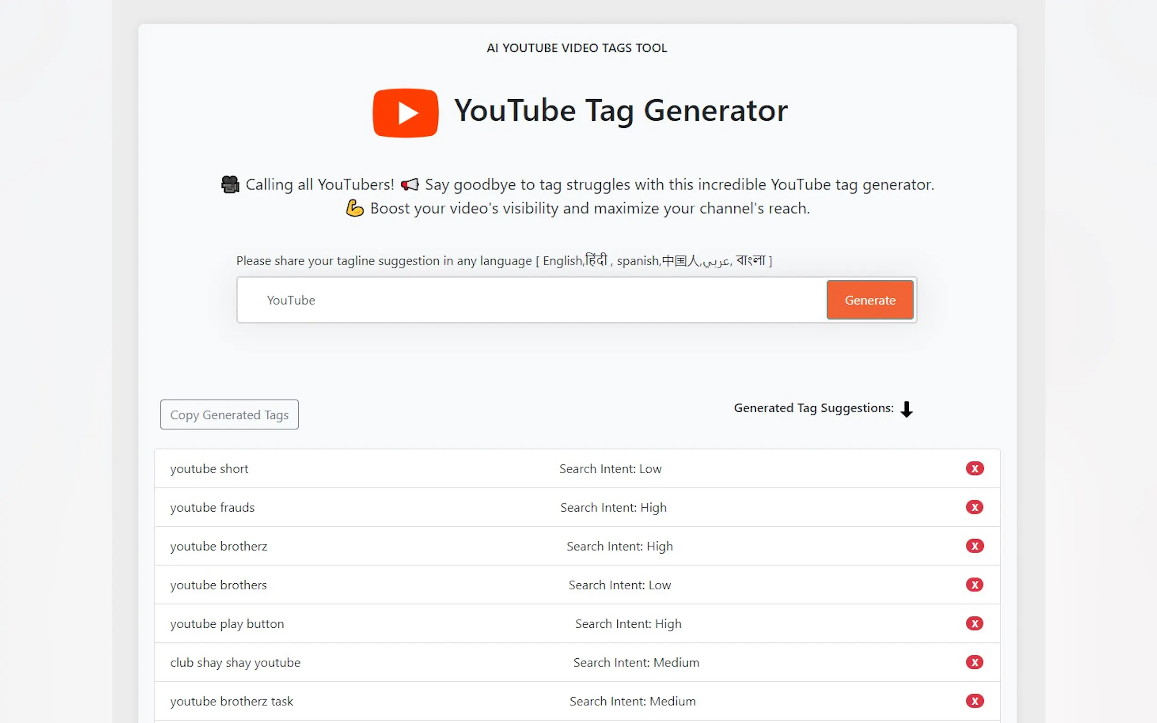Select the "club shay shay youtube" tag text
This screenshot has width=1157, height=723.
pos(235,662)
